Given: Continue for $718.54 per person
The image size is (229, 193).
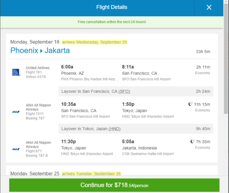Looking at the screenshot, I should tap(114, 185).
